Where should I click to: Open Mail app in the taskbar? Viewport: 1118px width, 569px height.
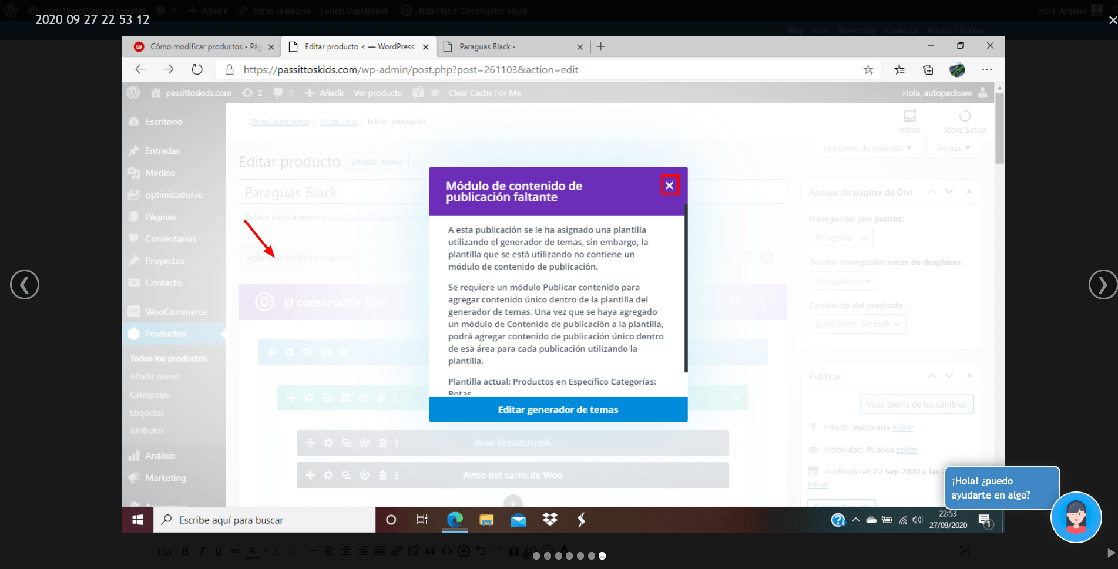point(518,520)
